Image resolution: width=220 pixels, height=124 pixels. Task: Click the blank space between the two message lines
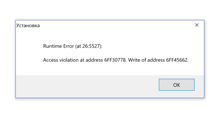point(110,53)
